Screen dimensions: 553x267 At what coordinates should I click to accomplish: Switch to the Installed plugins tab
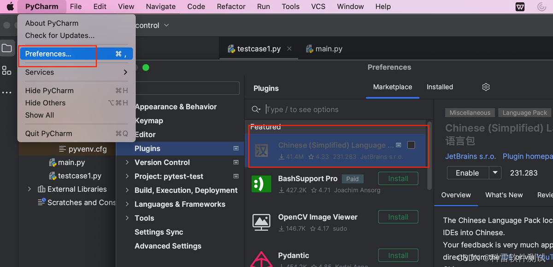pyautogui.click(x=440, y=87)
